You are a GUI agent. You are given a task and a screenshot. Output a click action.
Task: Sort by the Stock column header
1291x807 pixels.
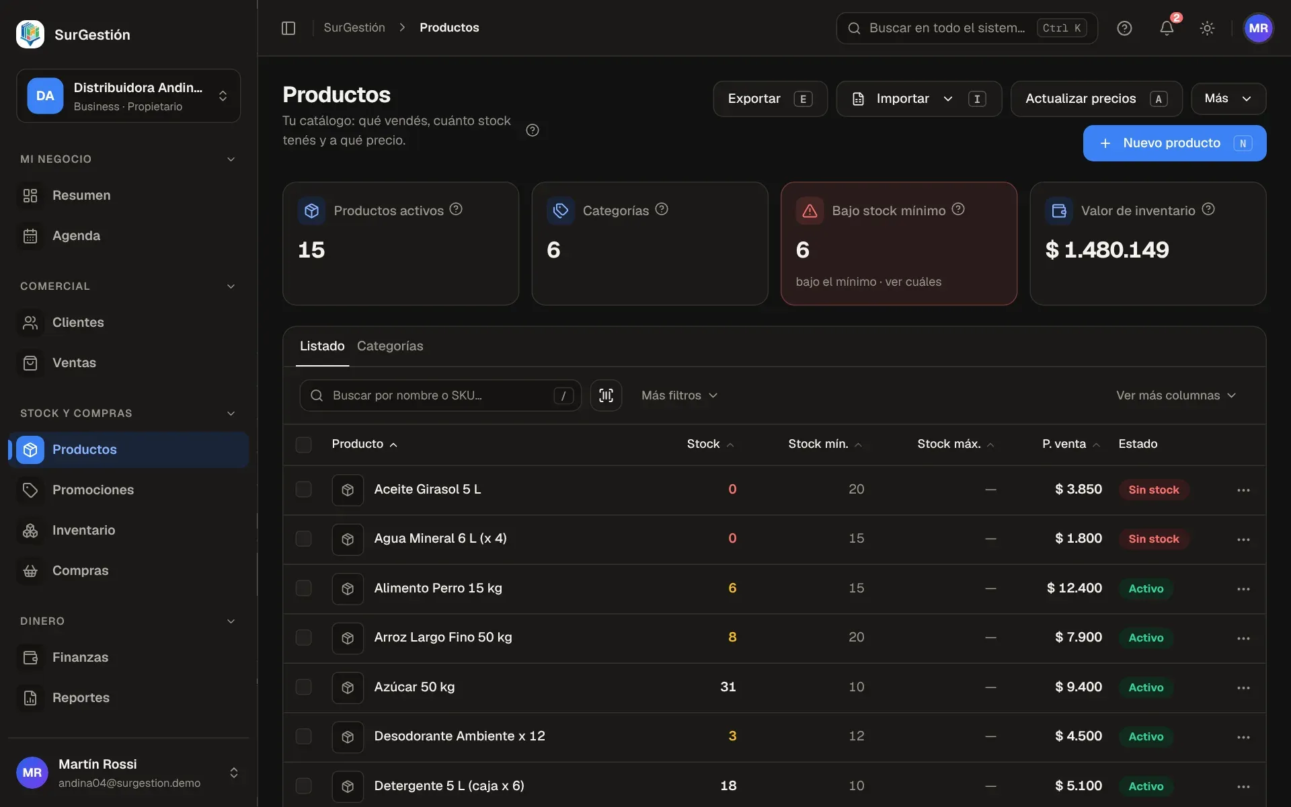click(710, 445)
